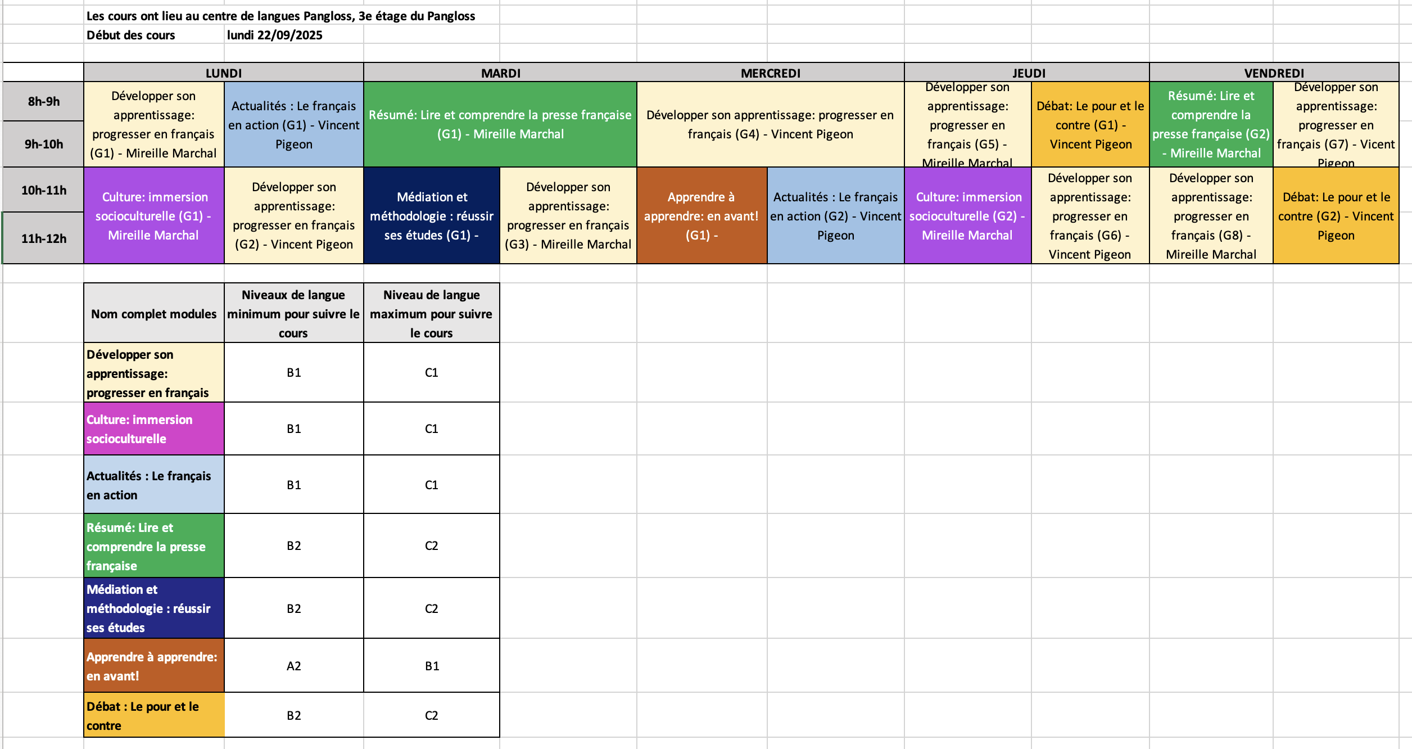
Task: Select the VENDREDI day header cell
Action: [x=1274, y=73]
